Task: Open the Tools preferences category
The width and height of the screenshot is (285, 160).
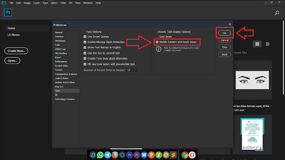Action: point(57,45)
